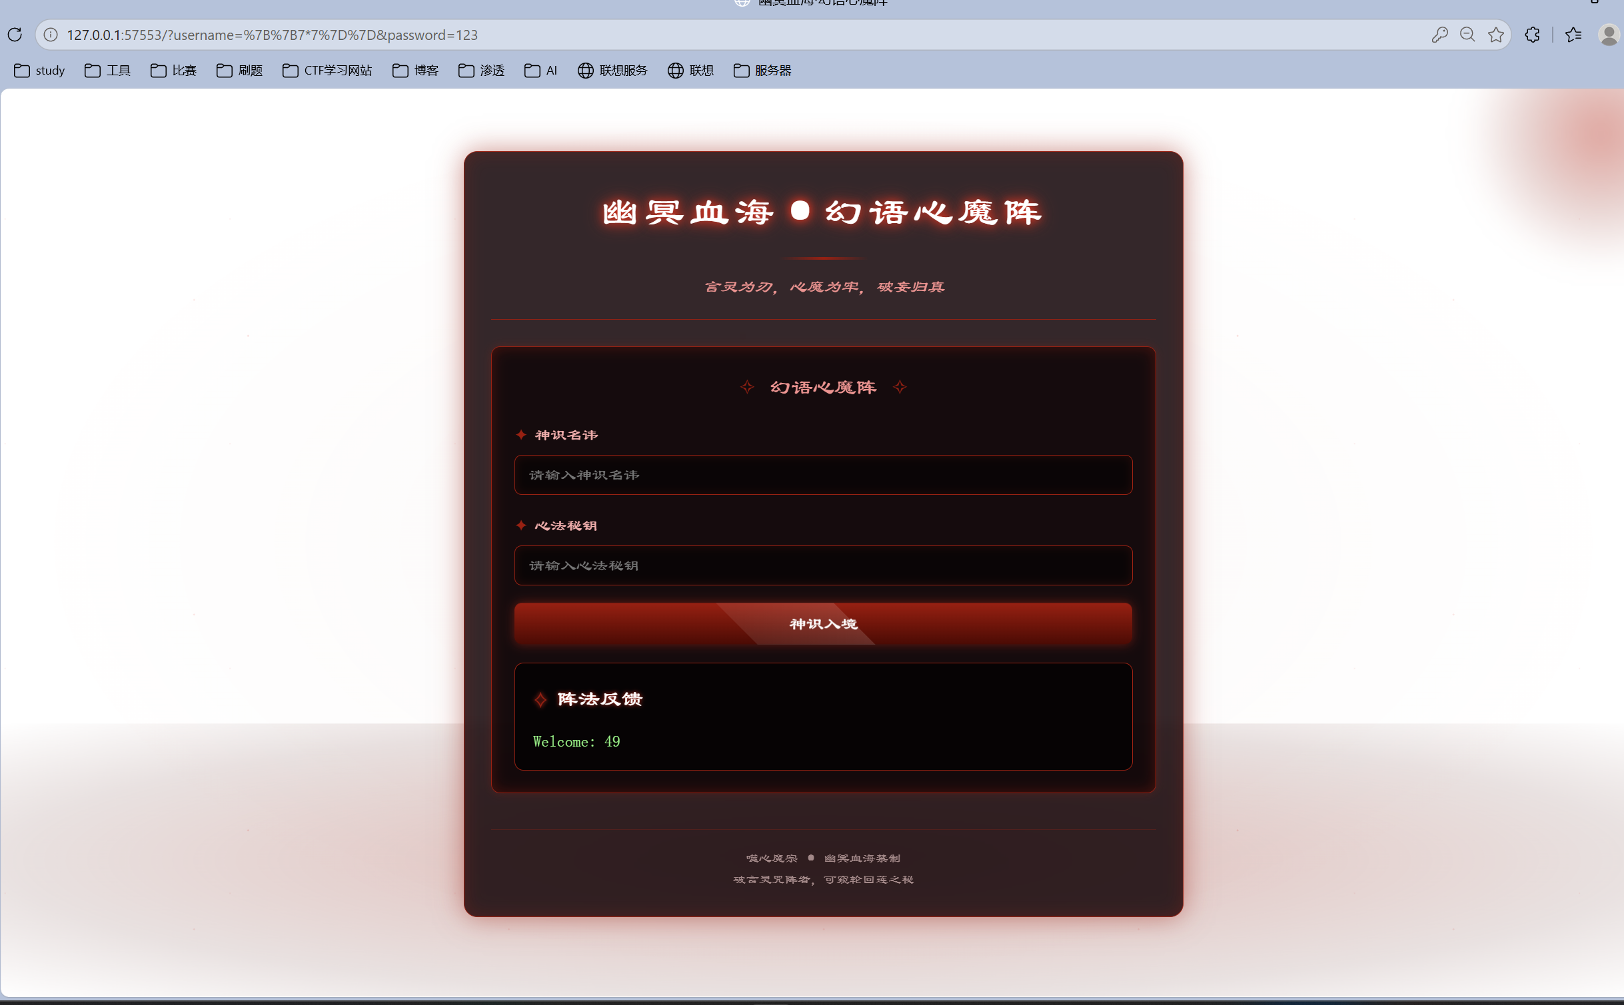Click the 幻语心魔阵 form title
1624x1005 pixels.
(x=823, y=388)
